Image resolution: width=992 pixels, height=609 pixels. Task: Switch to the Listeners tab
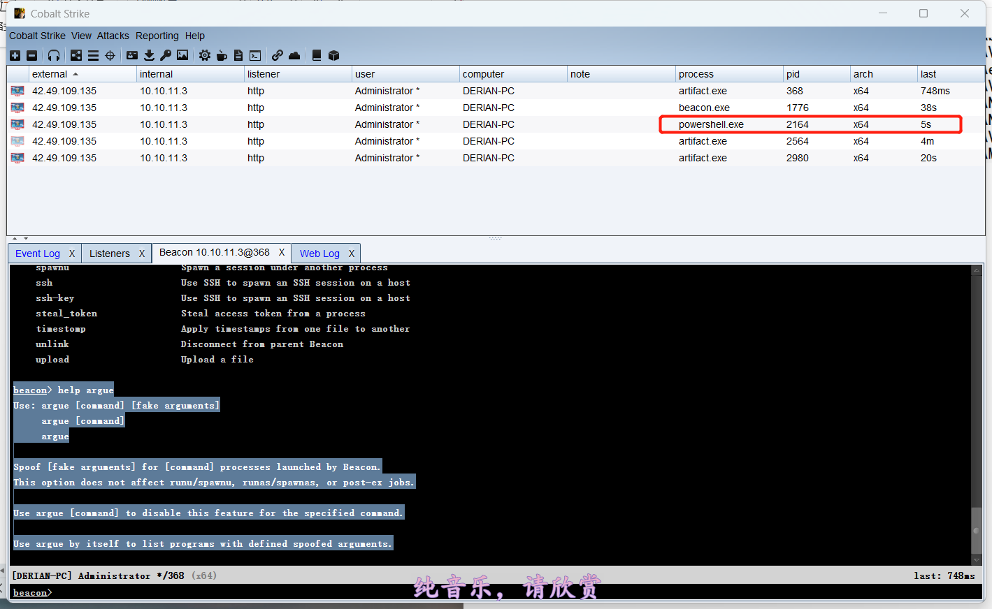coord(110,254)
